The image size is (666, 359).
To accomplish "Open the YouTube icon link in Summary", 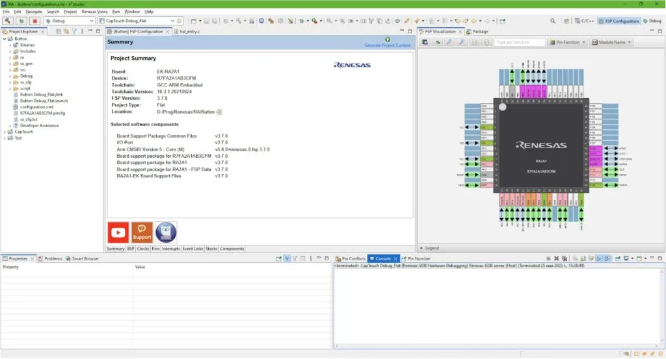I will tap(118, 232).
